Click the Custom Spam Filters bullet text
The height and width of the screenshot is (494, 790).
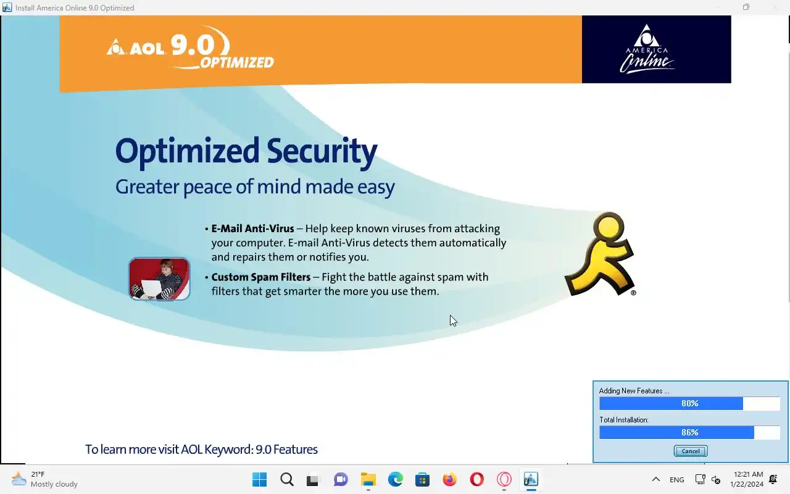coord(350,284)
